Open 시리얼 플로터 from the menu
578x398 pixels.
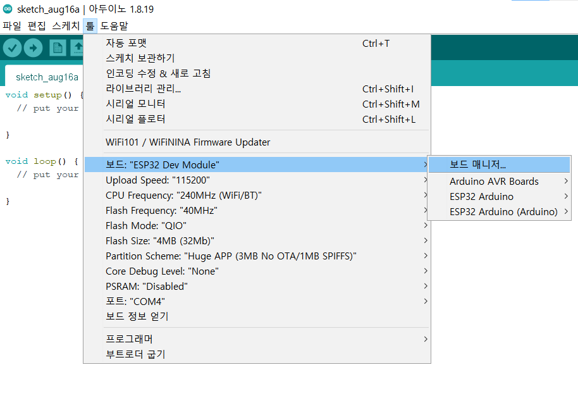[x=257, y=119]
